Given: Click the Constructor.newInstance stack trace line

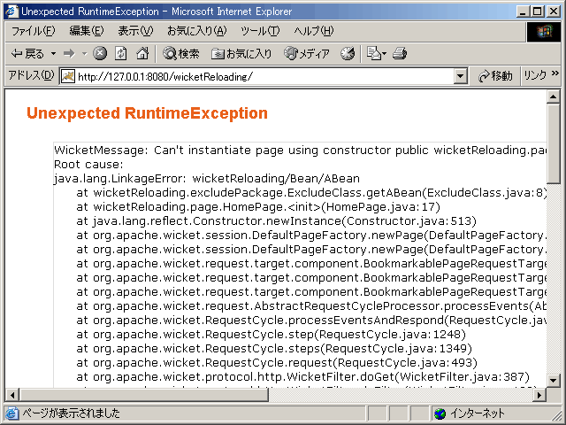Looking at the screenshot, I should (276, 220).
